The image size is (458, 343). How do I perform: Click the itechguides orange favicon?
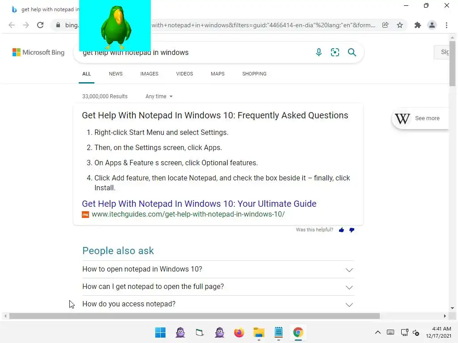[85, 214]
